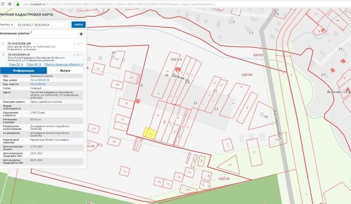Click the triangle icon on result 1

click(x=75, y=44)
